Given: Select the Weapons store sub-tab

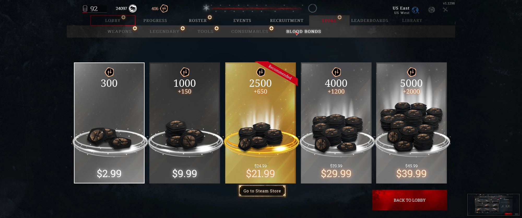Looking at the screenshot, I should click(120, 32).
